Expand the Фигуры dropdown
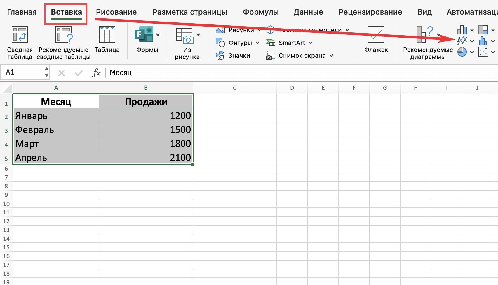Viewport: 498px width, 285px height. (x=258, y=43)
